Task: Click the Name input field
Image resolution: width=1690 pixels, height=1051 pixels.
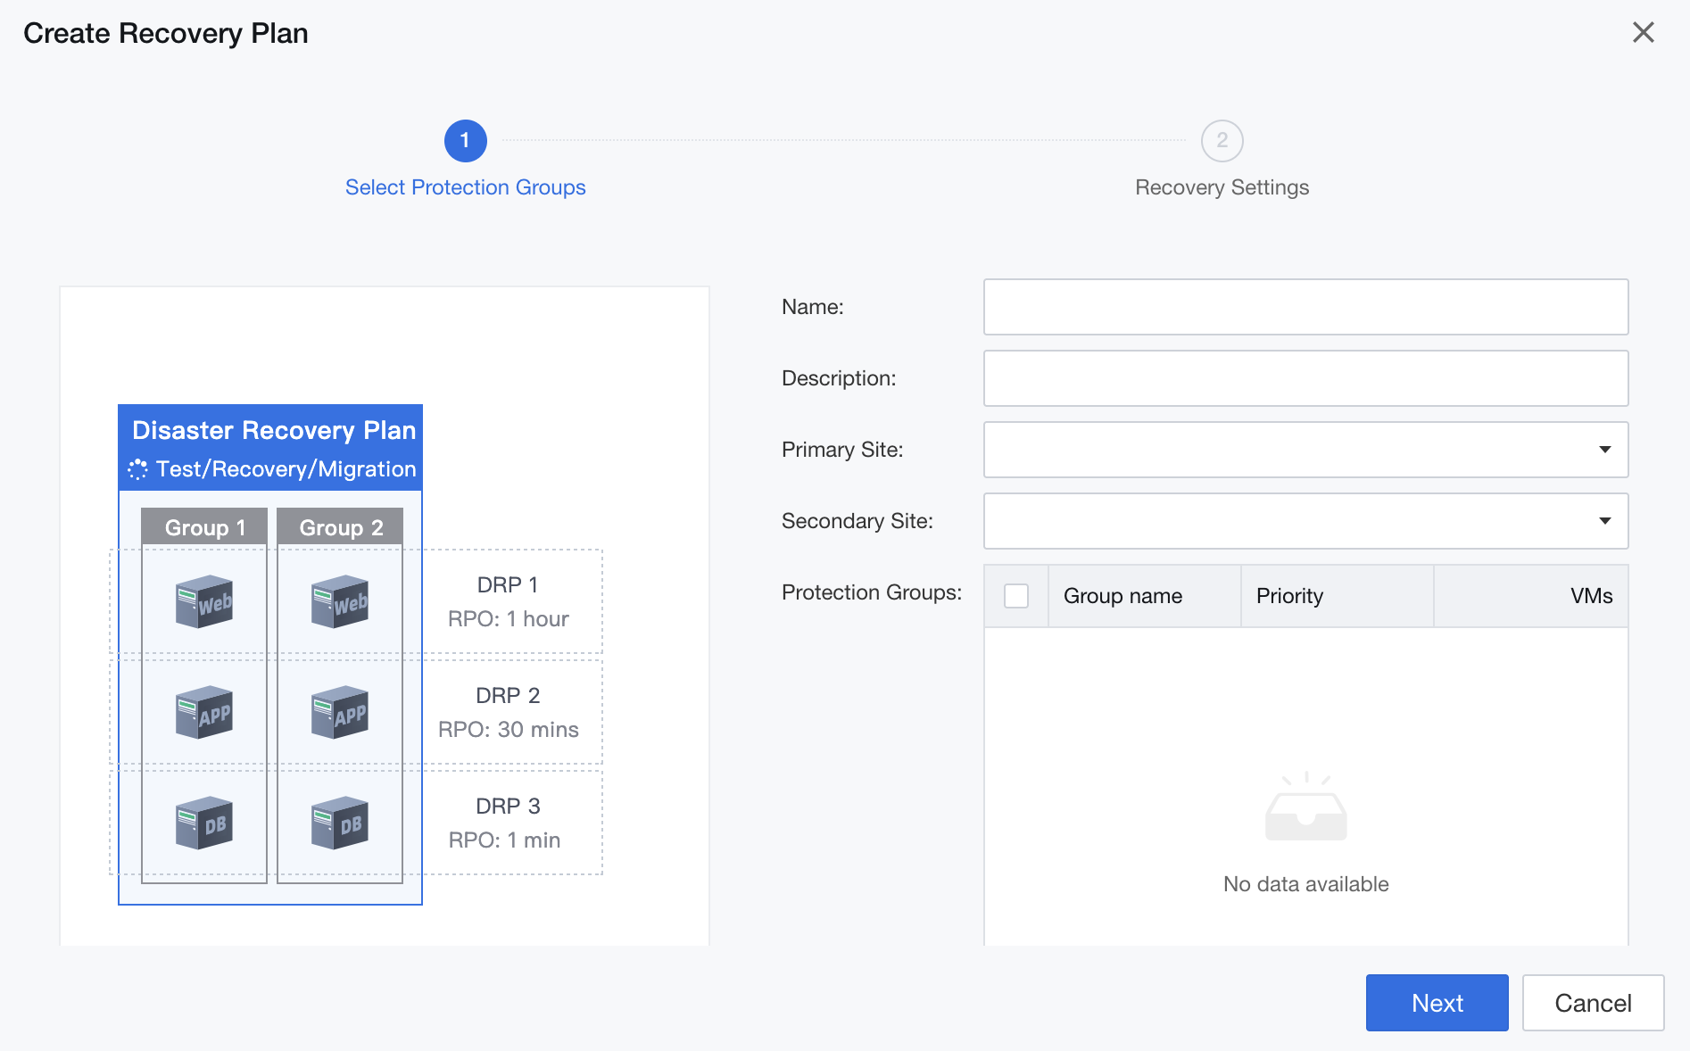Action: 1305,307
